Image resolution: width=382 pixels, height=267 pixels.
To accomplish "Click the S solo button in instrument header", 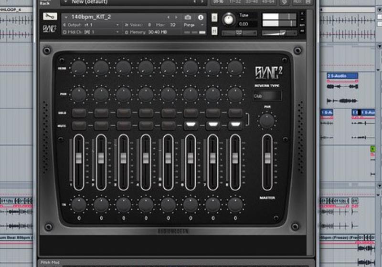I will [x=214, y=18].
